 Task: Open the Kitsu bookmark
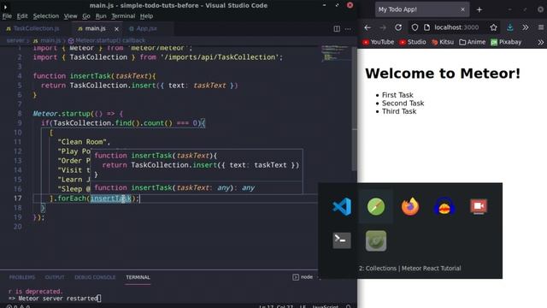[x=443, y=42]
